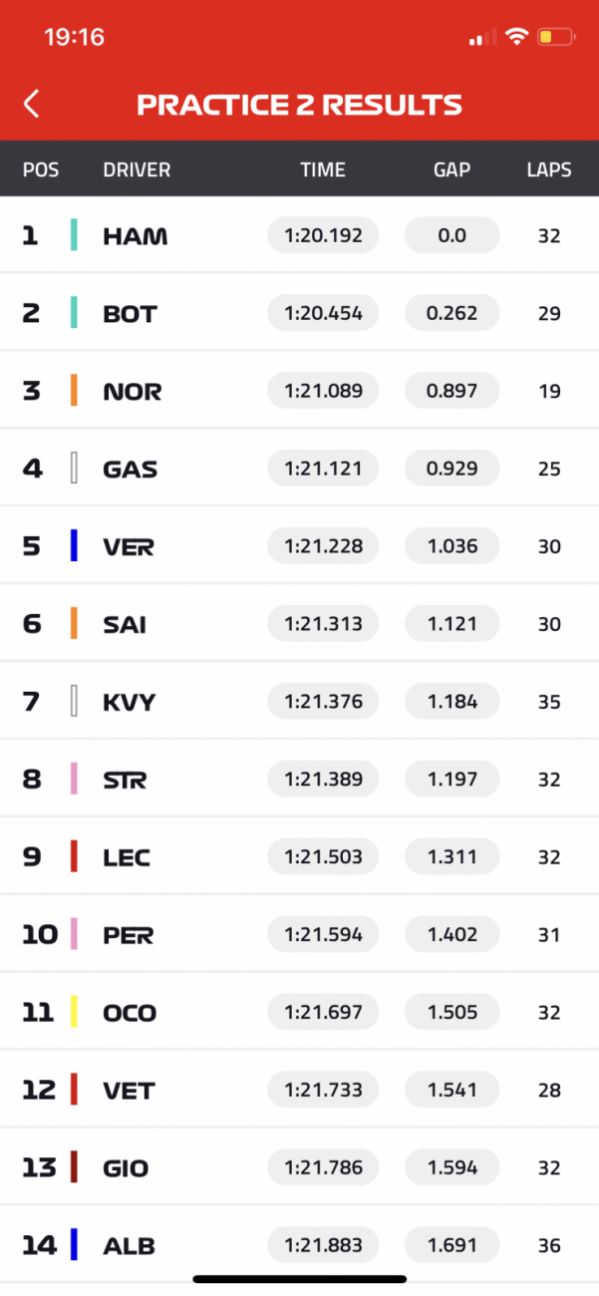599x1296 pixels.
Task: Tap the Wi-Fi status icon
Action: 516,38
